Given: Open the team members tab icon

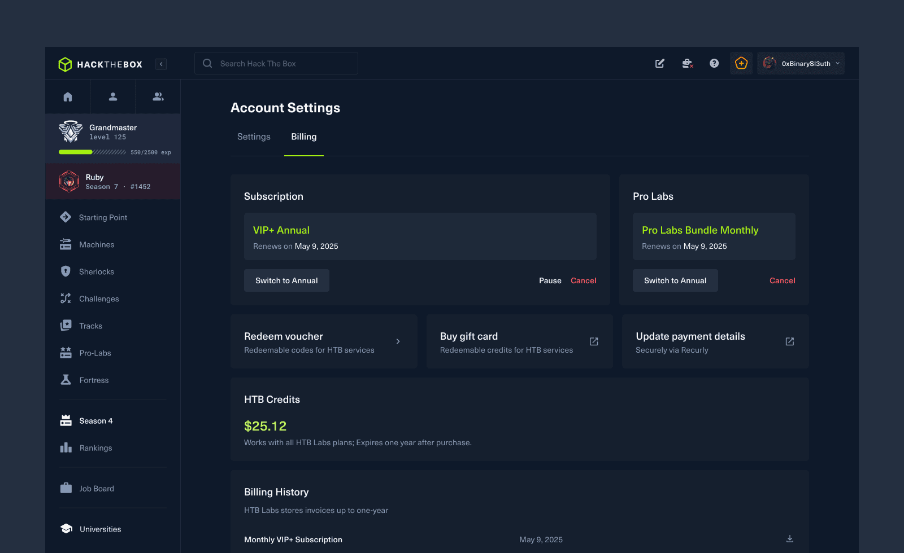Looking at the screenshot, I should pyautogui.click(x=158, y=96).
